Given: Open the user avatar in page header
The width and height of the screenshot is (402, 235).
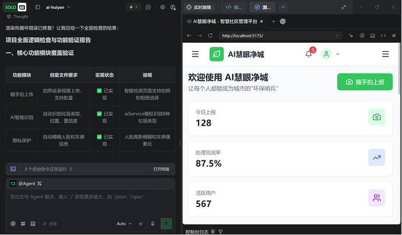Looking at the screenshot, I should click(x=326, y=54).
